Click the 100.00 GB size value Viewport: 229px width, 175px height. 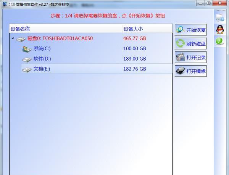coord(135,49)
